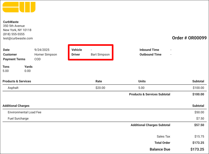Click the test@curbwaste.com email address

(x=18, y=39)
